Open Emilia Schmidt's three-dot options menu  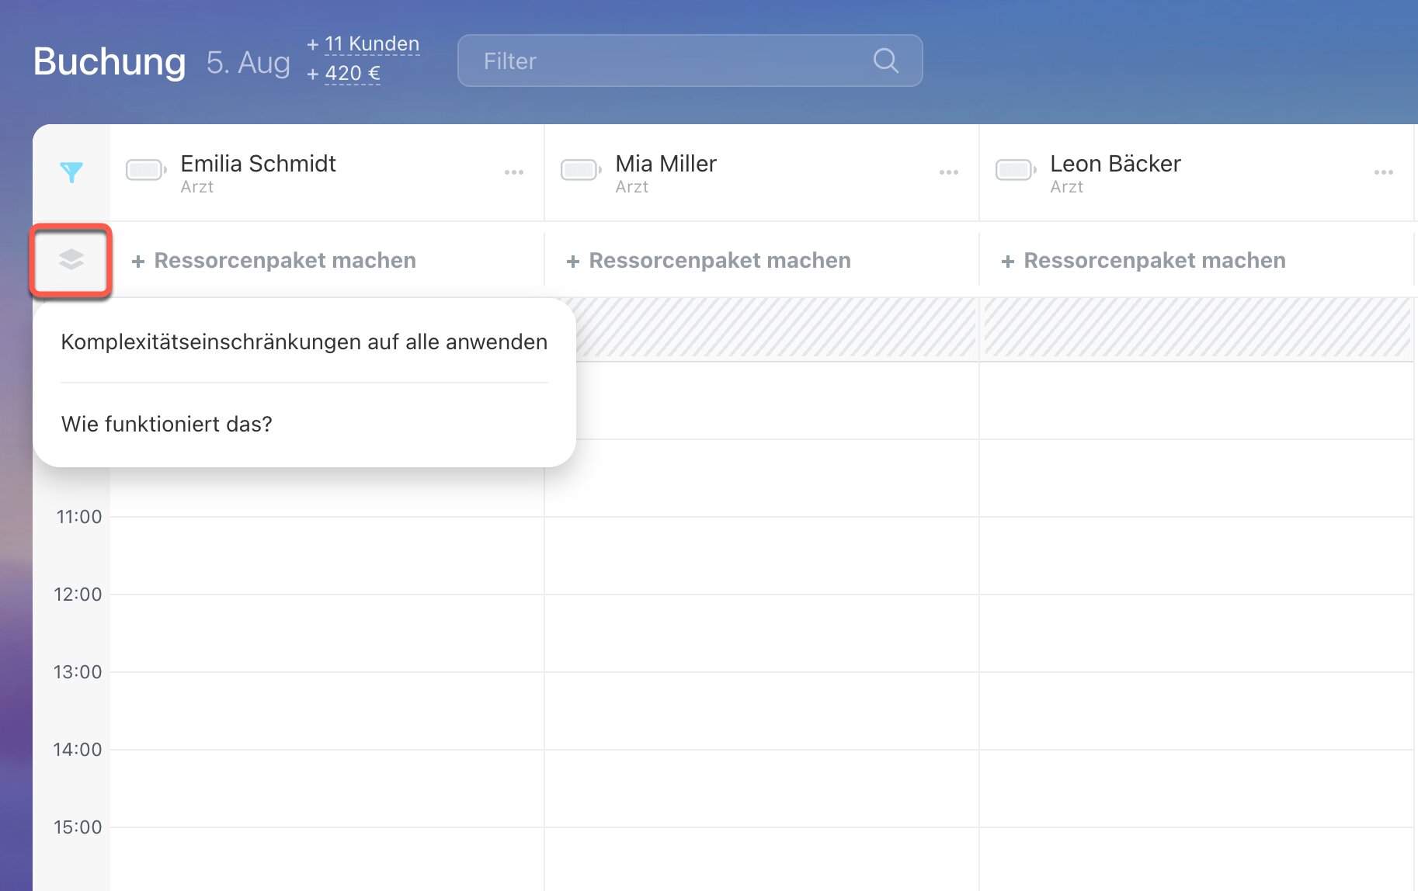[514, 172]
